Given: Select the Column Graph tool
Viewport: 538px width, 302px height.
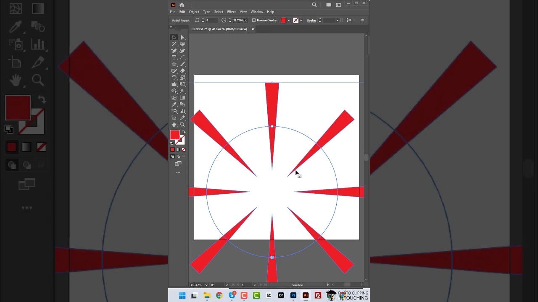Looking at the screenshot, I should [182, 111].
